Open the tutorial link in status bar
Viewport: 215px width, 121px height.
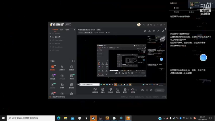[58, 97]
